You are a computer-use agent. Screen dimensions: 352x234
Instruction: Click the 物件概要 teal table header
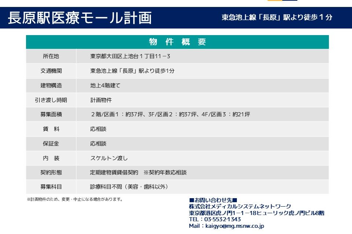177,42
